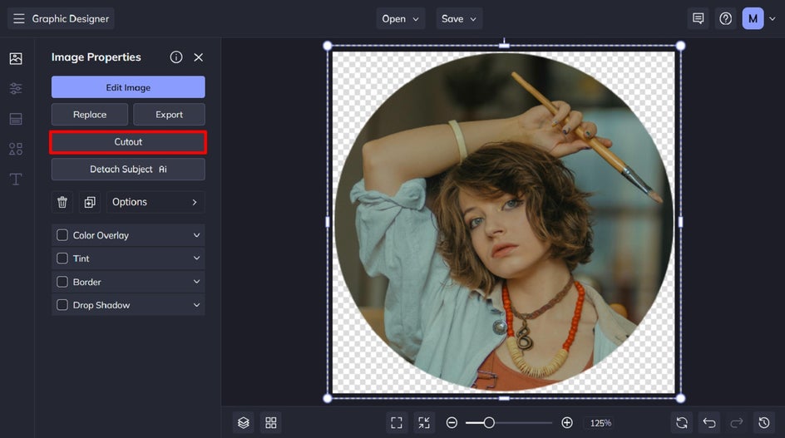Screen dimensions: 785x438
Task: Enable the Tint checkbox
Action: [62, 258]
